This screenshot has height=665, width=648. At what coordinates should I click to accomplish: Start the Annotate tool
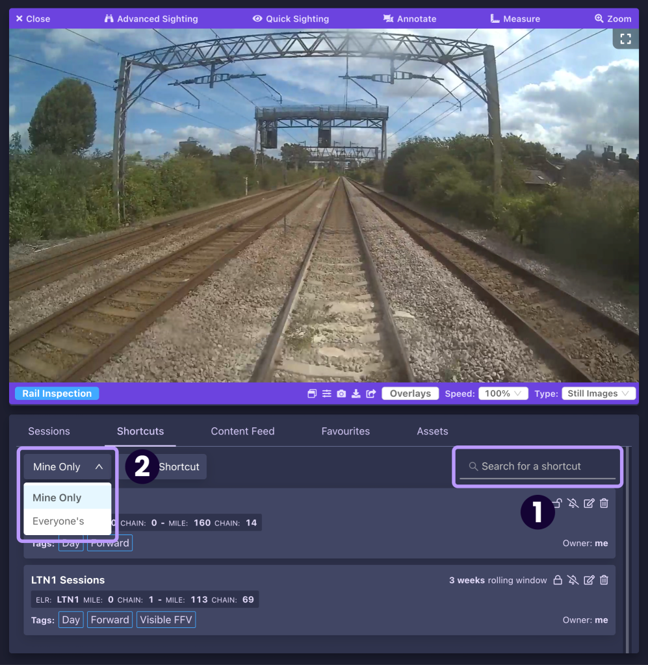409,19
